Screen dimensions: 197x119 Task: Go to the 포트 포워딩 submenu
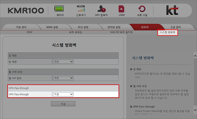[75, 32]
